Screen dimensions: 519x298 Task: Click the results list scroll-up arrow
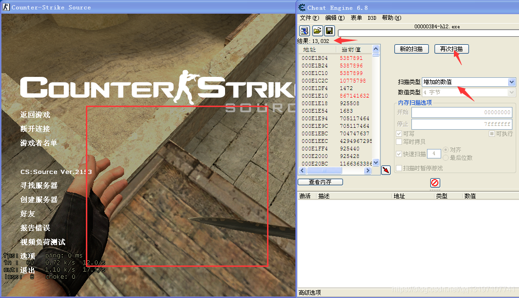point(376,49)
